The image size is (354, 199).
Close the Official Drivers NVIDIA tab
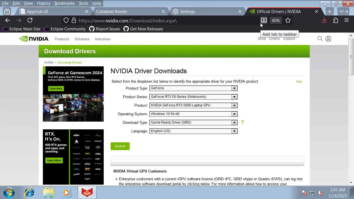pos(316,11)
